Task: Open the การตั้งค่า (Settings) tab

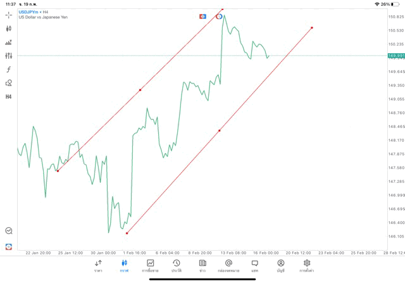Action: [306, 265]
